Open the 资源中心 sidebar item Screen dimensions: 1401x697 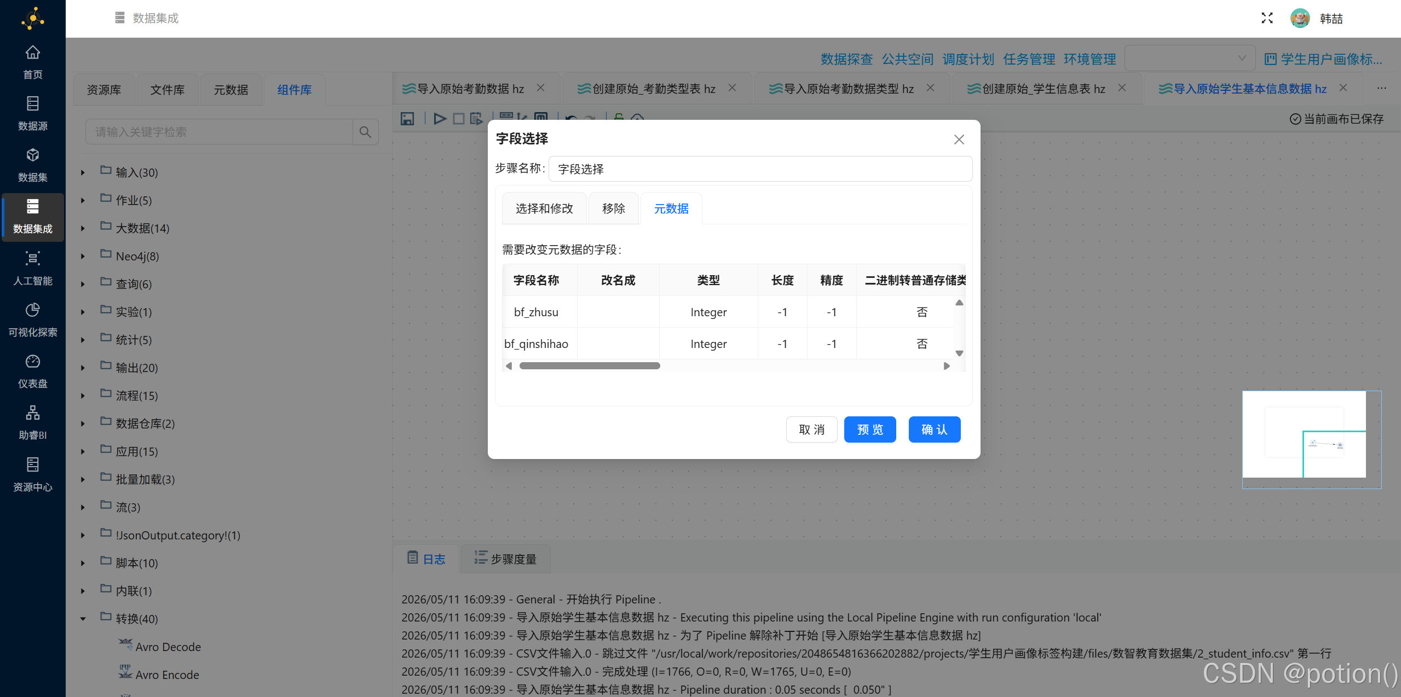coord(33,474)
